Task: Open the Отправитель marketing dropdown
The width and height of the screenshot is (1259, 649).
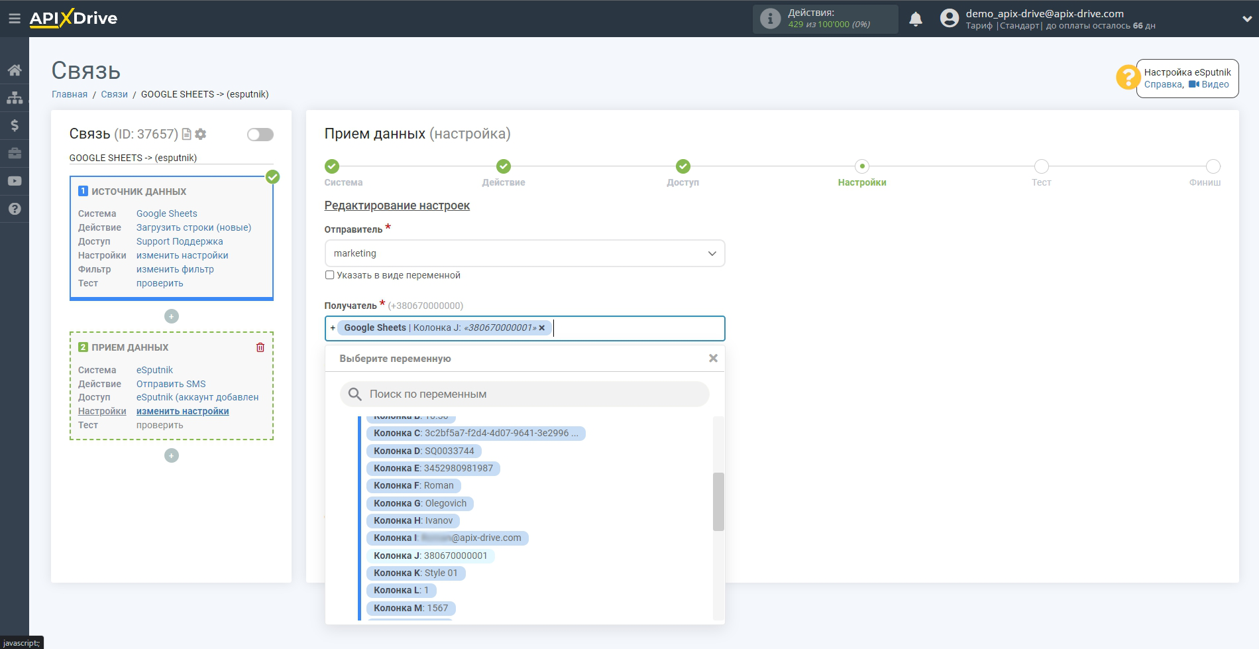Action: coord(525,253)
